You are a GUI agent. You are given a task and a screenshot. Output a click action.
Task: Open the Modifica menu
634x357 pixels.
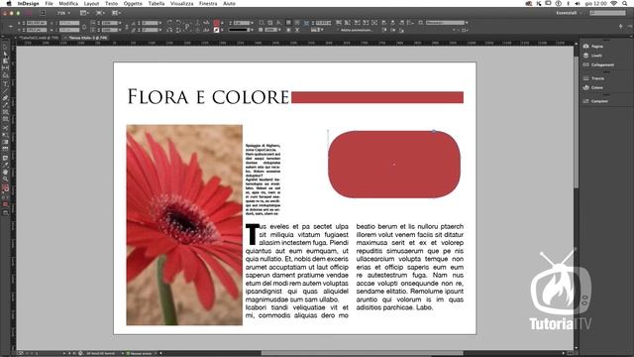(x=68, y=3)
